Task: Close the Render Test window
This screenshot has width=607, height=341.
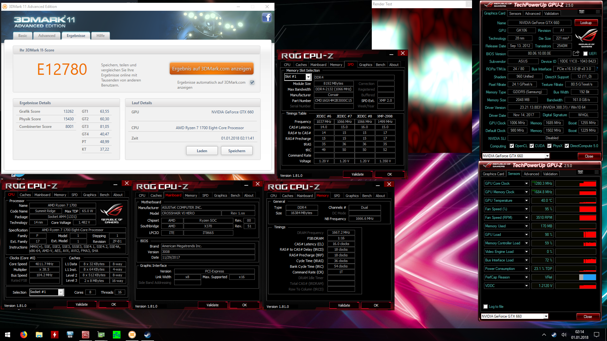Action: click(469, 4)
